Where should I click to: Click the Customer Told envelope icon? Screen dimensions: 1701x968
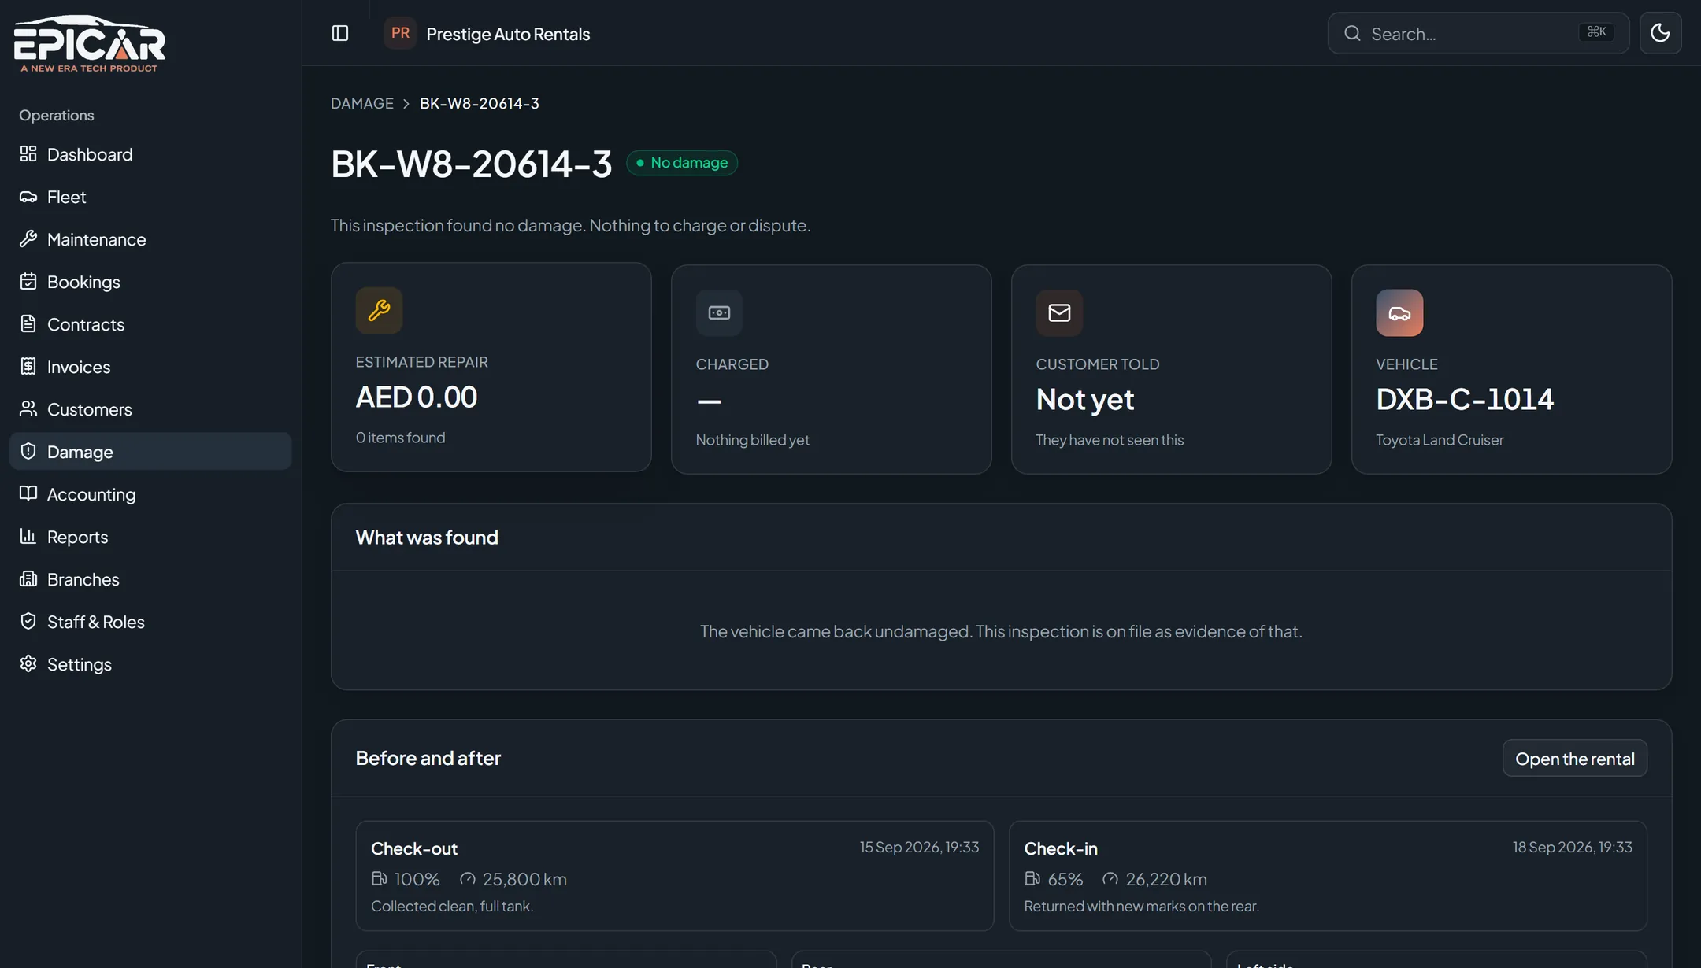click(x=1059, y=312)
